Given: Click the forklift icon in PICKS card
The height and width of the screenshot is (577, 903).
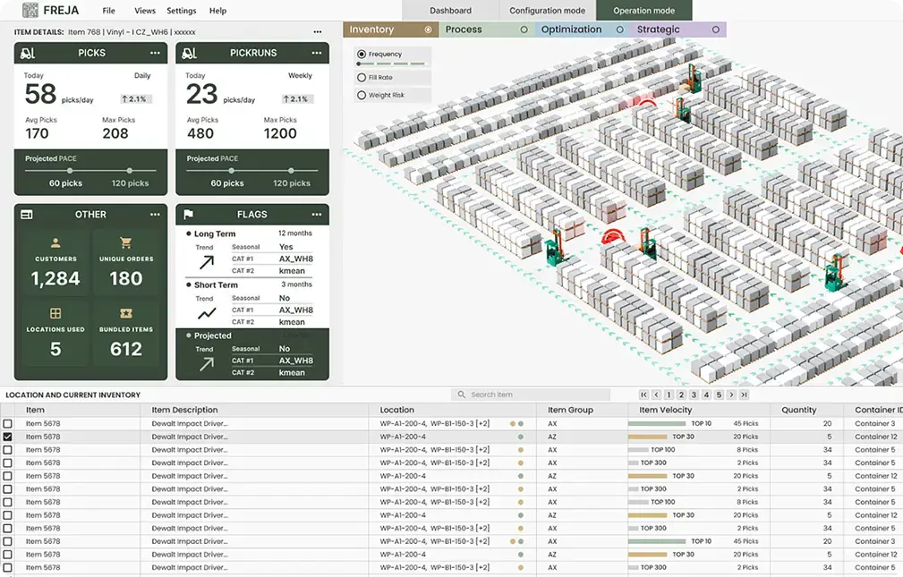Looking at the screenshot, I should (27, 54).
